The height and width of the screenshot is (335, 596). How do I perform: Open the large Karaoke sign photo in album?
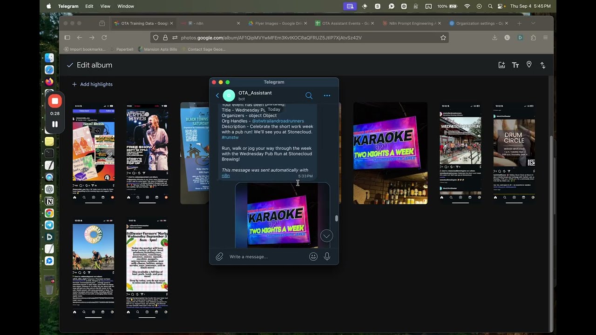tap(390, 153)
